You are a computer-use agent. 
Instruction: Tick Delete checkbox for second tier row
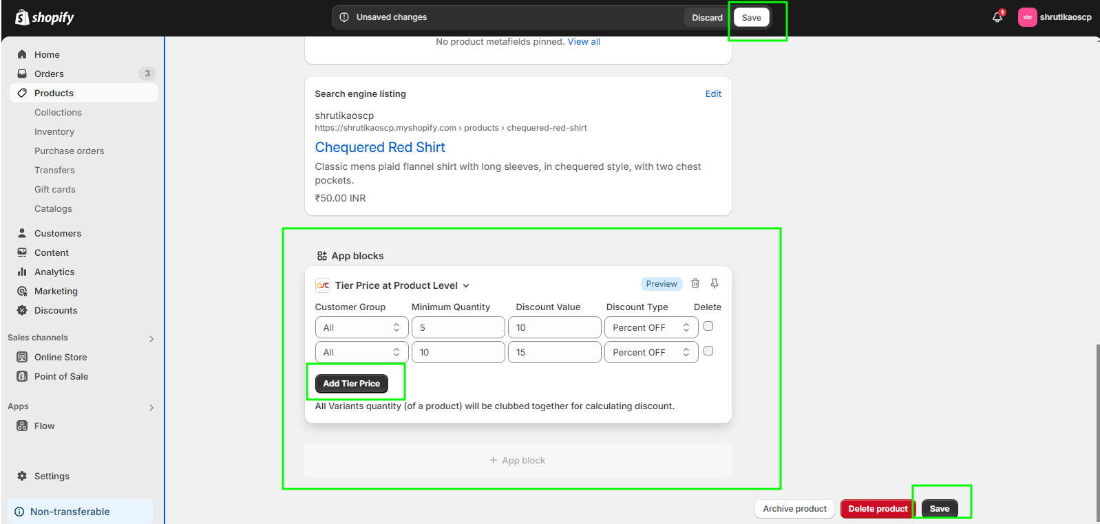coord(708,351)
